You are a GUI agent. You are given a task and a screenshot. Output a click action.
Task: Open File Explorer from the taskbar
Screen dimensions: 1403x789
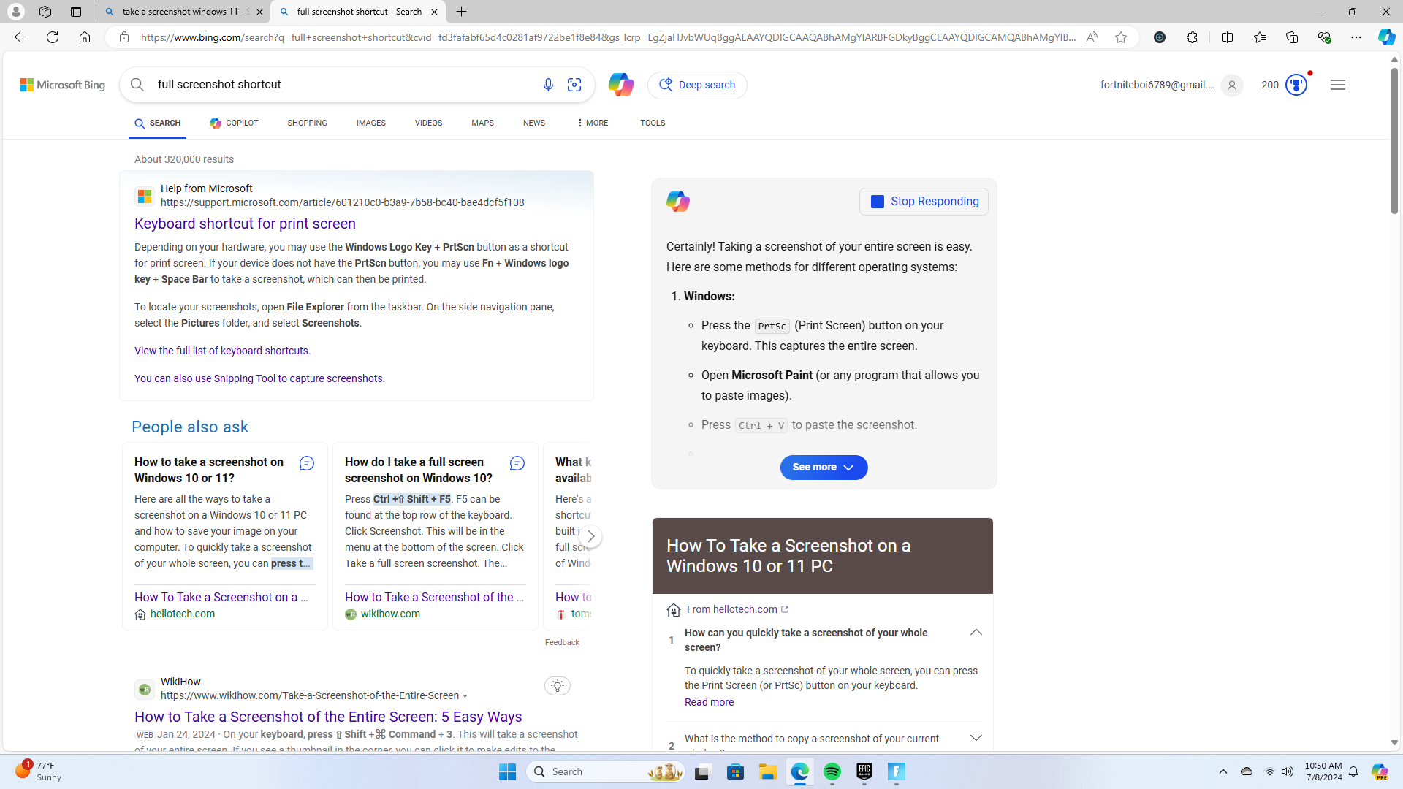[x=768, y=771]
